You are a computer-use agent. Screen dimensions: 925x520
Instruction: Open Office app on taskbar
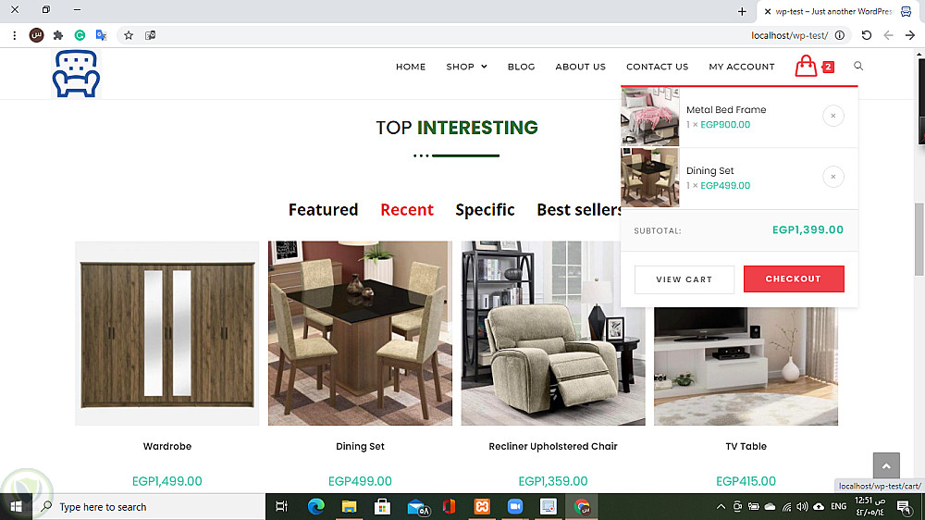click(x=449, y=506)
